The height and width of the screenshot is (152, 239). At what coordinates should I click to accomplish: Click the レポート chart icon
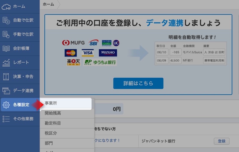click(x=6, y=63)
